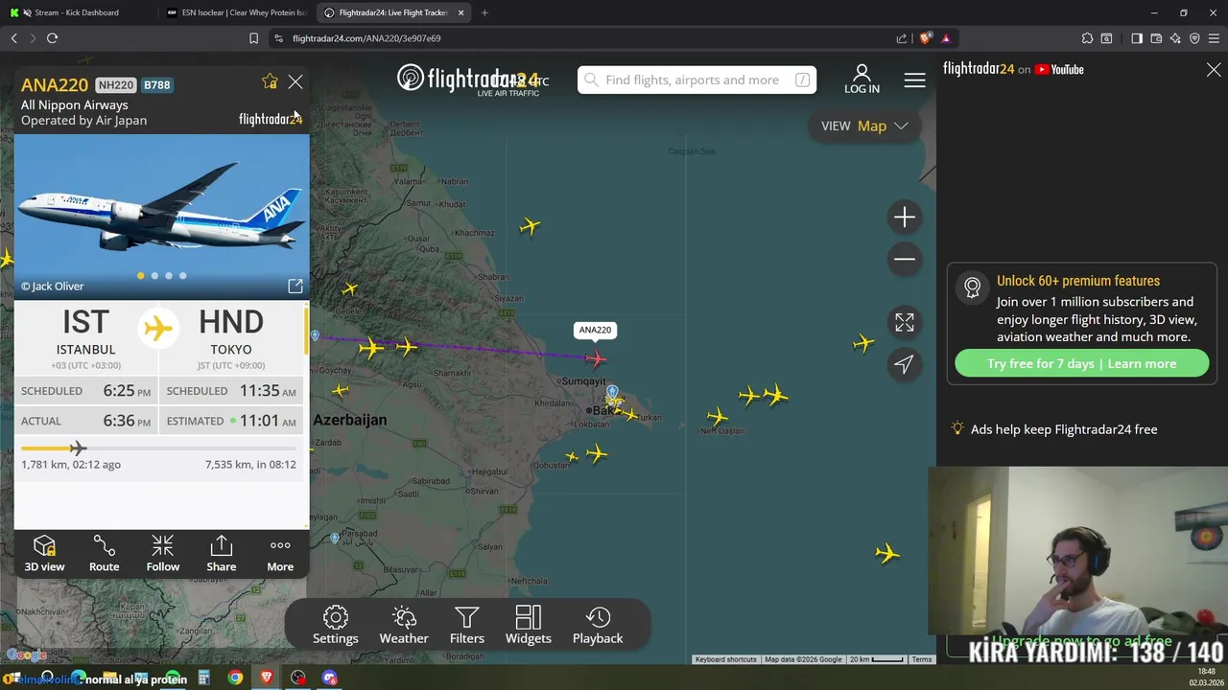Open the Filters panel

[467, 625]
